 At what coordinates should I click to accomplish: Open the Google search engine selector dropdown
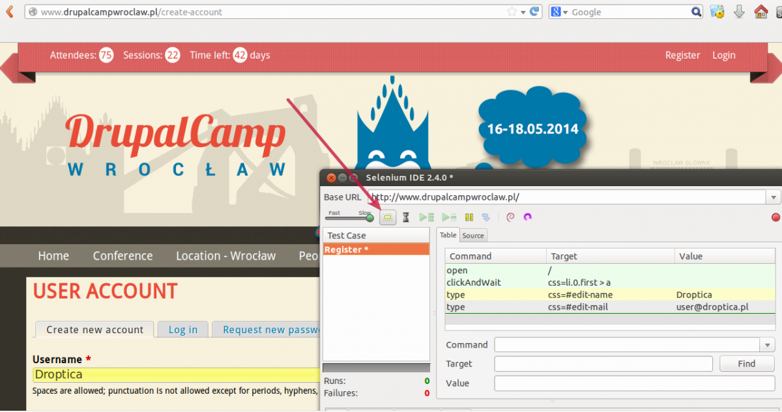pos(559,12)
